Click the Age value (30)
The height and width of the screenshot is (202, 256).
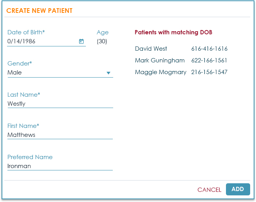pyautogui.click(x=102, y=41)
